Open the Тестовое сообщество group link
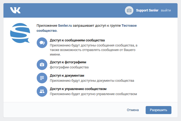 pyautogui.click(x=129, y=26)
